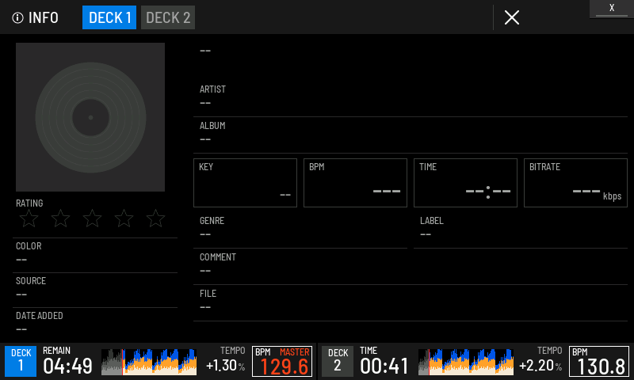The height and width of the screenshot is (380, 634).
Task: Set rating to four stars
Action: pyautogui.click(x=124, y=218)
